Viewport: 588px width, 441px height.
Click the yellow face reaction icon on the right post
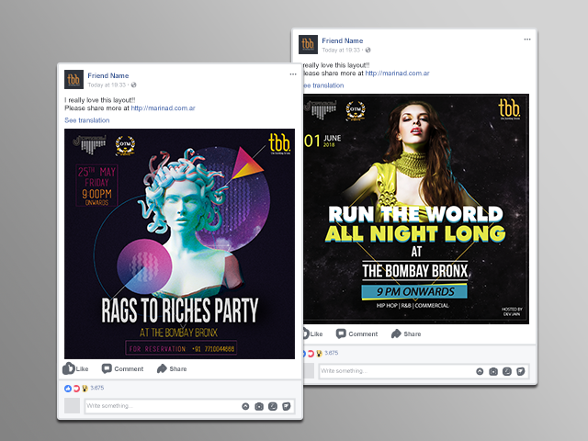point(319,354)
